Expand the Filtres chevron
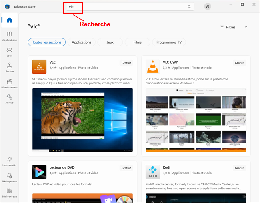Viewport: 260px width, 203px height. (246, 27)
